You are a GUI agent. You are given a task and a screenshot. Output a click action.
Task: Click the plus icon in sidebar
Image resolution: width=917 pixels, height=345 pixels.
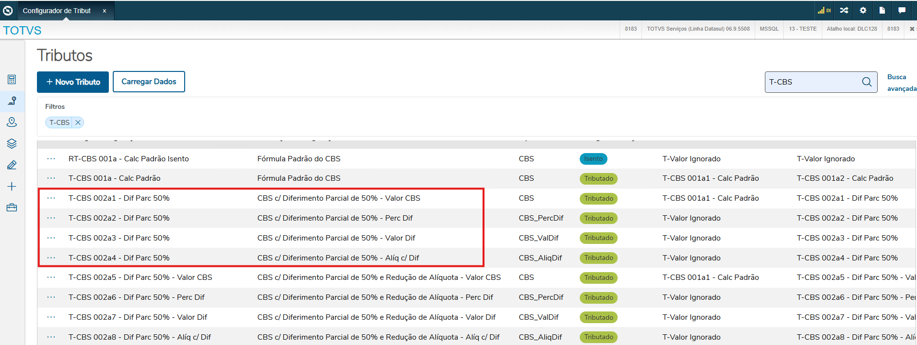(12, 187)
